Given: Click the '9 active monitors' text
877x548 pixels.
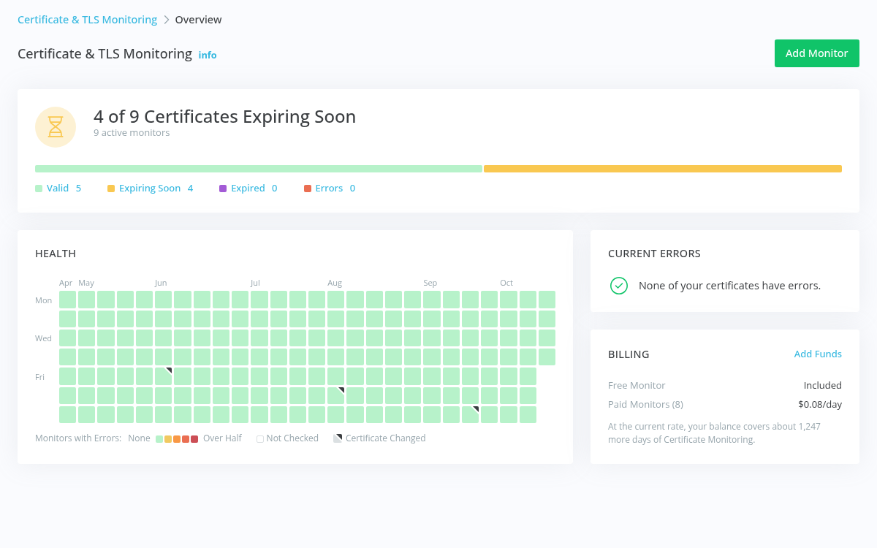Looking at the screenshot, I should click(132, 133).
